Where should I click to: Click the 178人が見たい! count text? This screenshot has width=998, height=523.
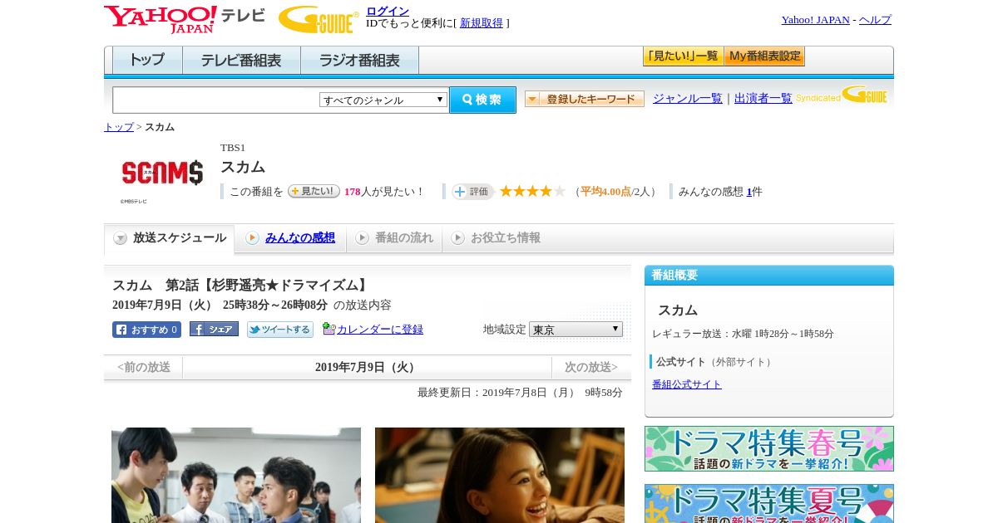(x=384, y=192)
